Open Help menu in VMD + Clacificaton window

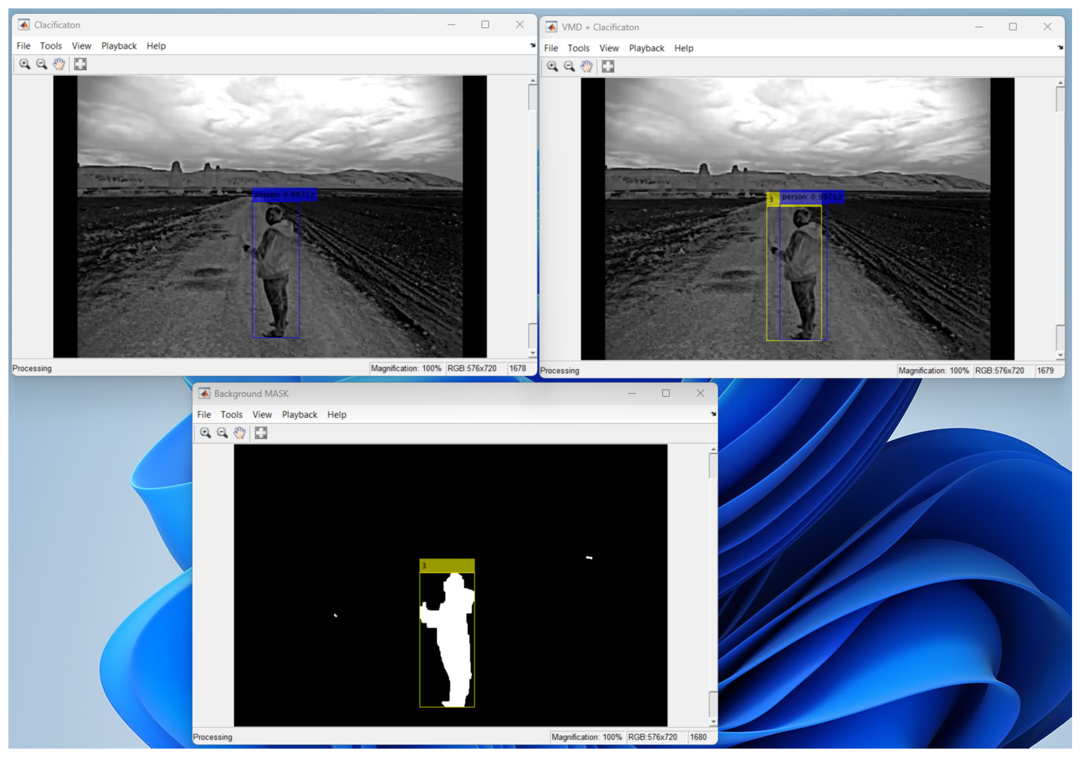683,48
